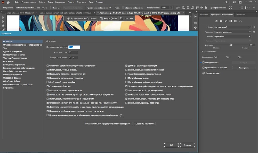Open the preset list icon beside Стиль dropdown
This screenshot has height=153, width=258.
pyautogui.click(x=254, y=27)
